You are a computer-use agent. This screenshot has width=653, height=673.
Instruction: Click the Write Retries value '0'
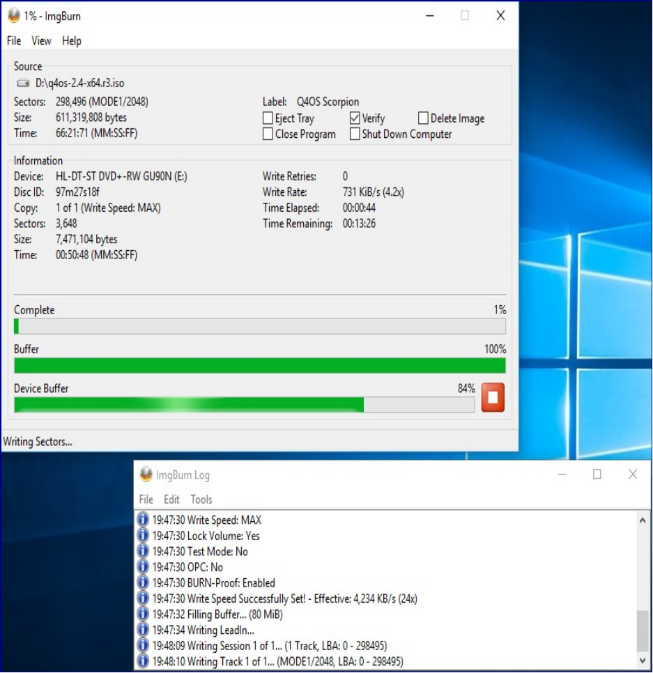point(345,176)
